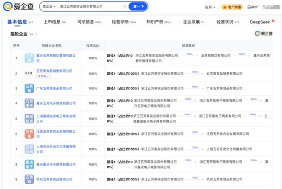Open the 嘉兴五芳电子商务有限公司 company link

point(56,104)
